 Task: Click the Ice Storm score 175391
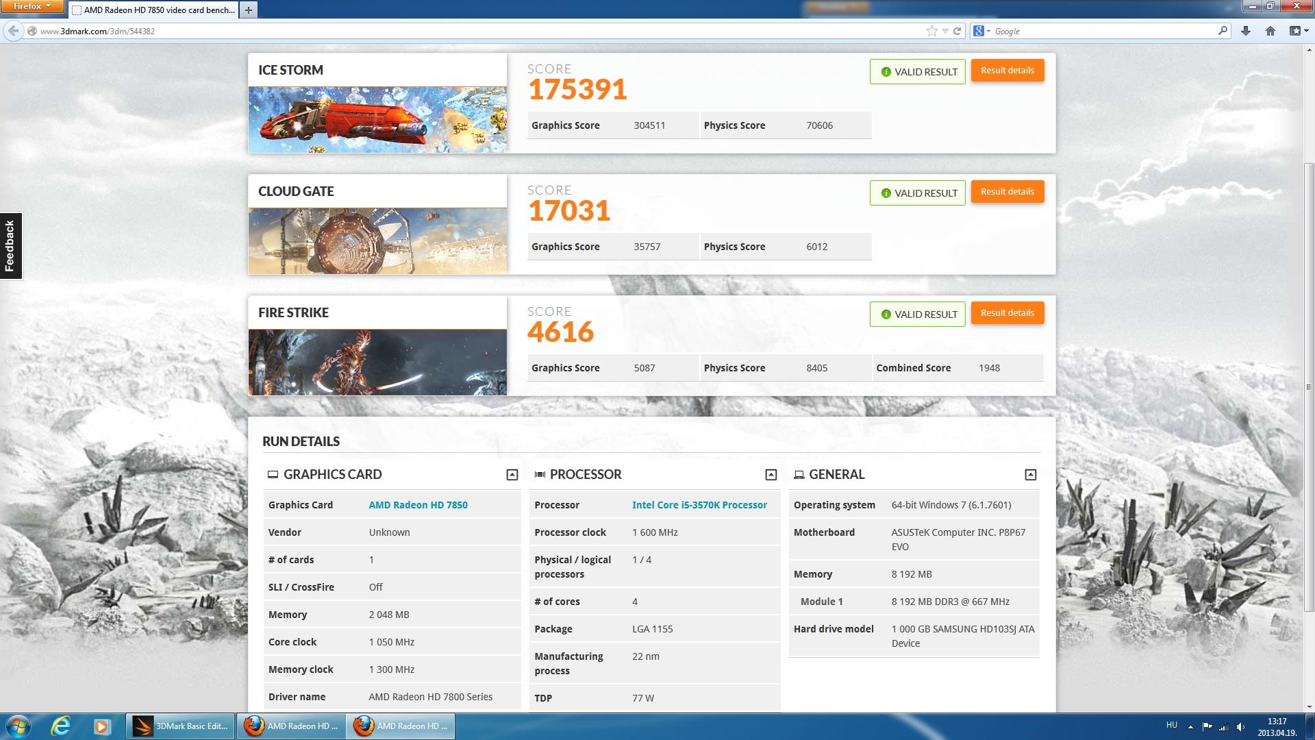click(577, 90)
